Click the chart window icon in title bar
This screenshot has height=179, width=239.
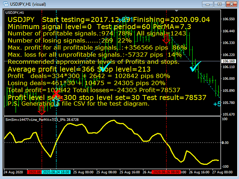tap(6, 4)
